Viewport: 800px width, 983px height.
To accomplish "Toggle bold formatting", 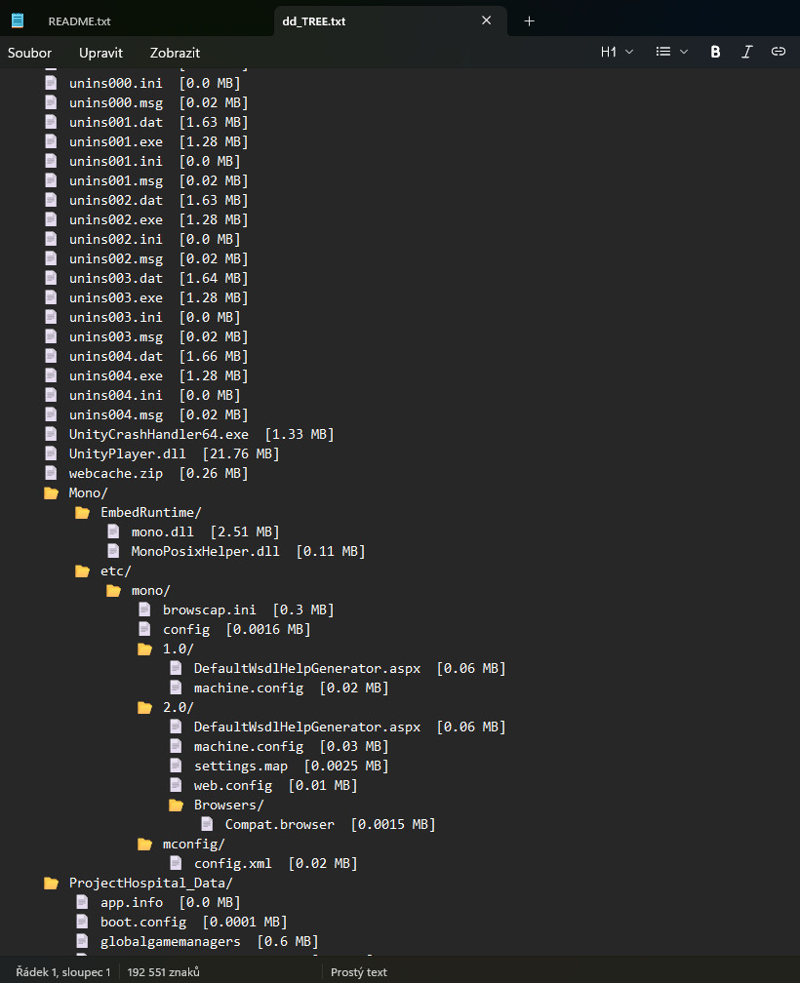I will click(715, 52).
